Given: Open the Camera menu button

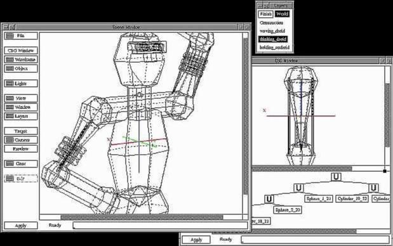Looking at the screenshot, I should pyautogui.click(x=21, y=140).
